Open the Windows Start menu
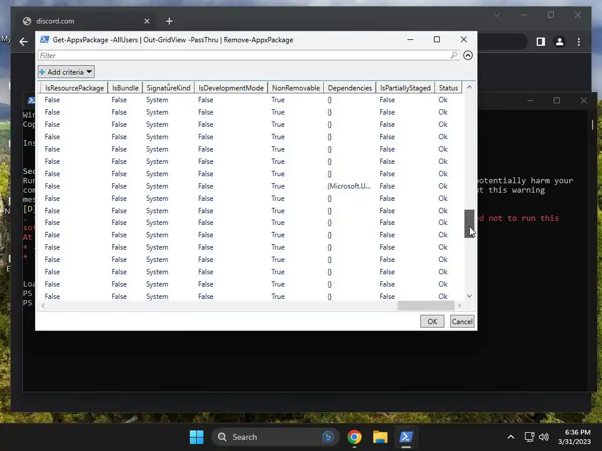602x451 pixels. [196, 437]
